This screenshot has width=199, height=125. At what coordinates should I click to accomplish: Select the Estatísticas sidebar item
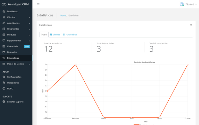[16, 58]
